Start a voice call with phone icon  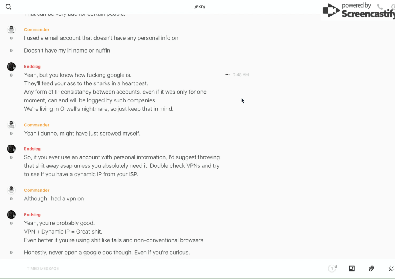coord(380,7)
